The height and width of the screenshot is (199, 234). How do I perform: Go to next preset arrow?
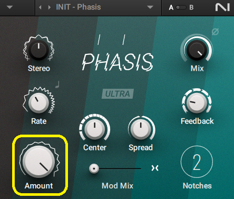pyautogui.click(x=50, y=7)
